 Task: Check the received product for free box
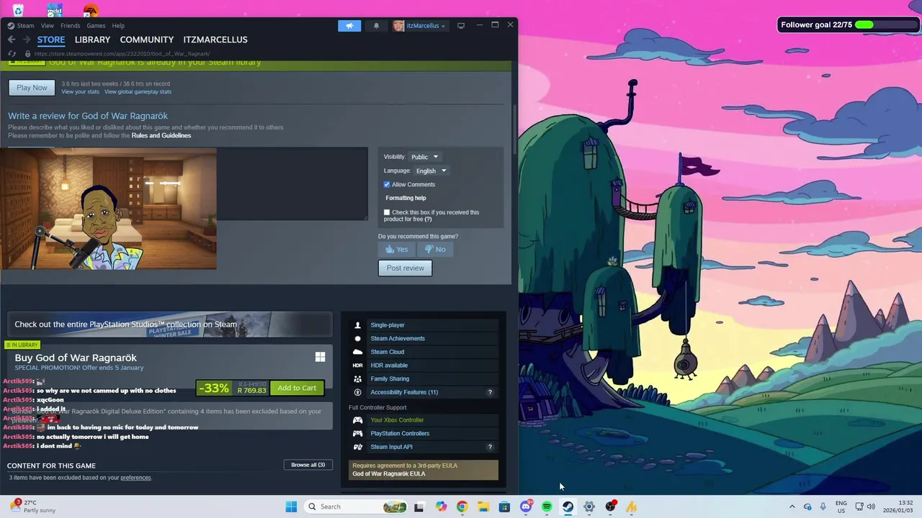[387, 212]
